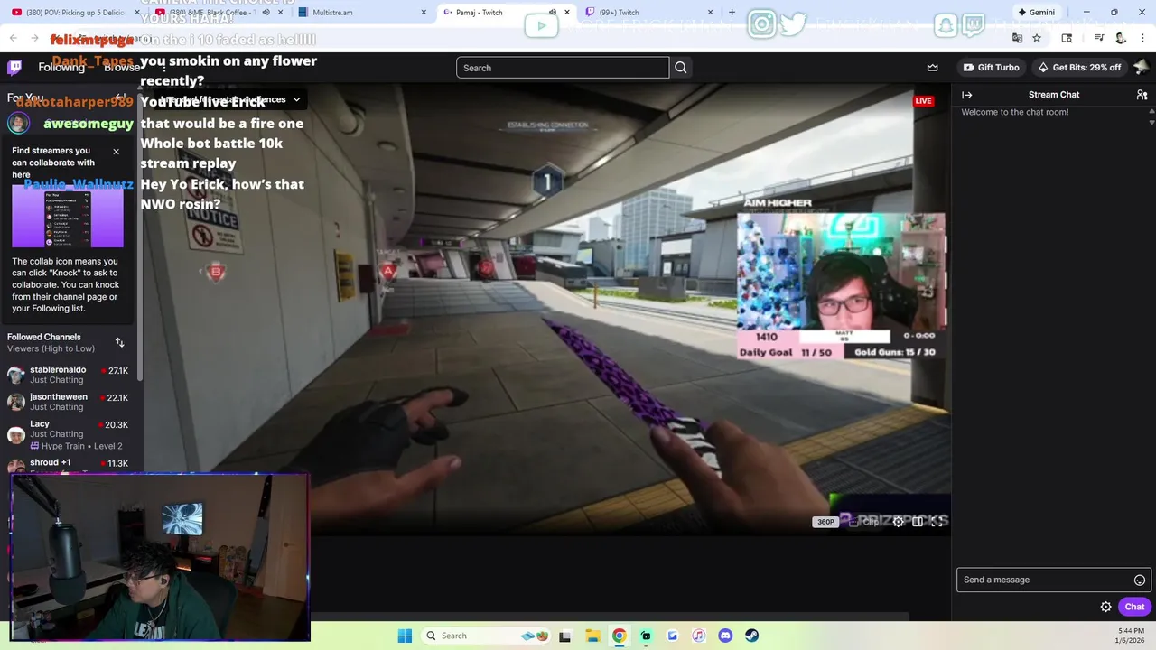Open stableronaldo channel in sidebar
1156x650 pixels.
click(70, 375)
